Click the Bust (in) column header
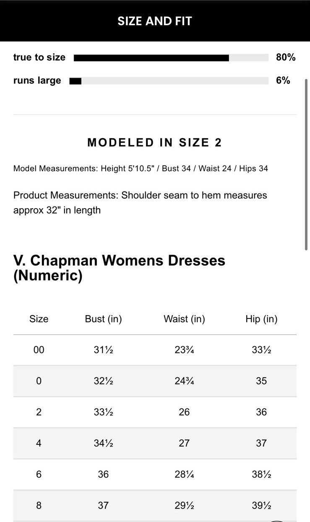Image resolution: width=310 pixels, height=522 pixels. tap(103, 319)
